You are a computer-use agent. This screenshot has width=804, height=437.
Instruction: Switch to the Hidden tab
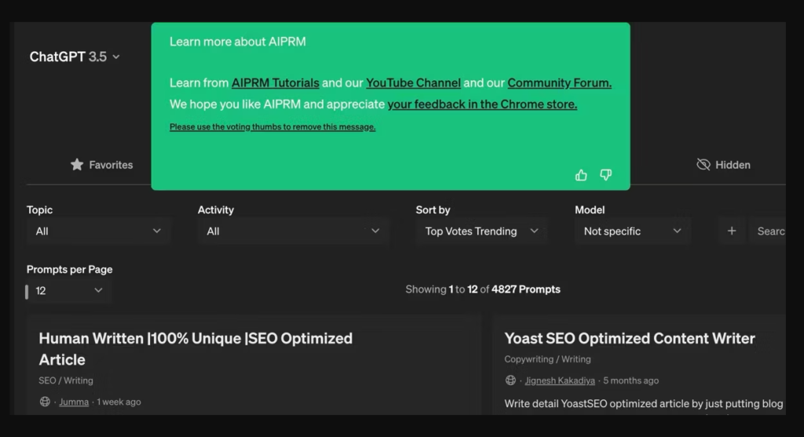tap(723, 165)
